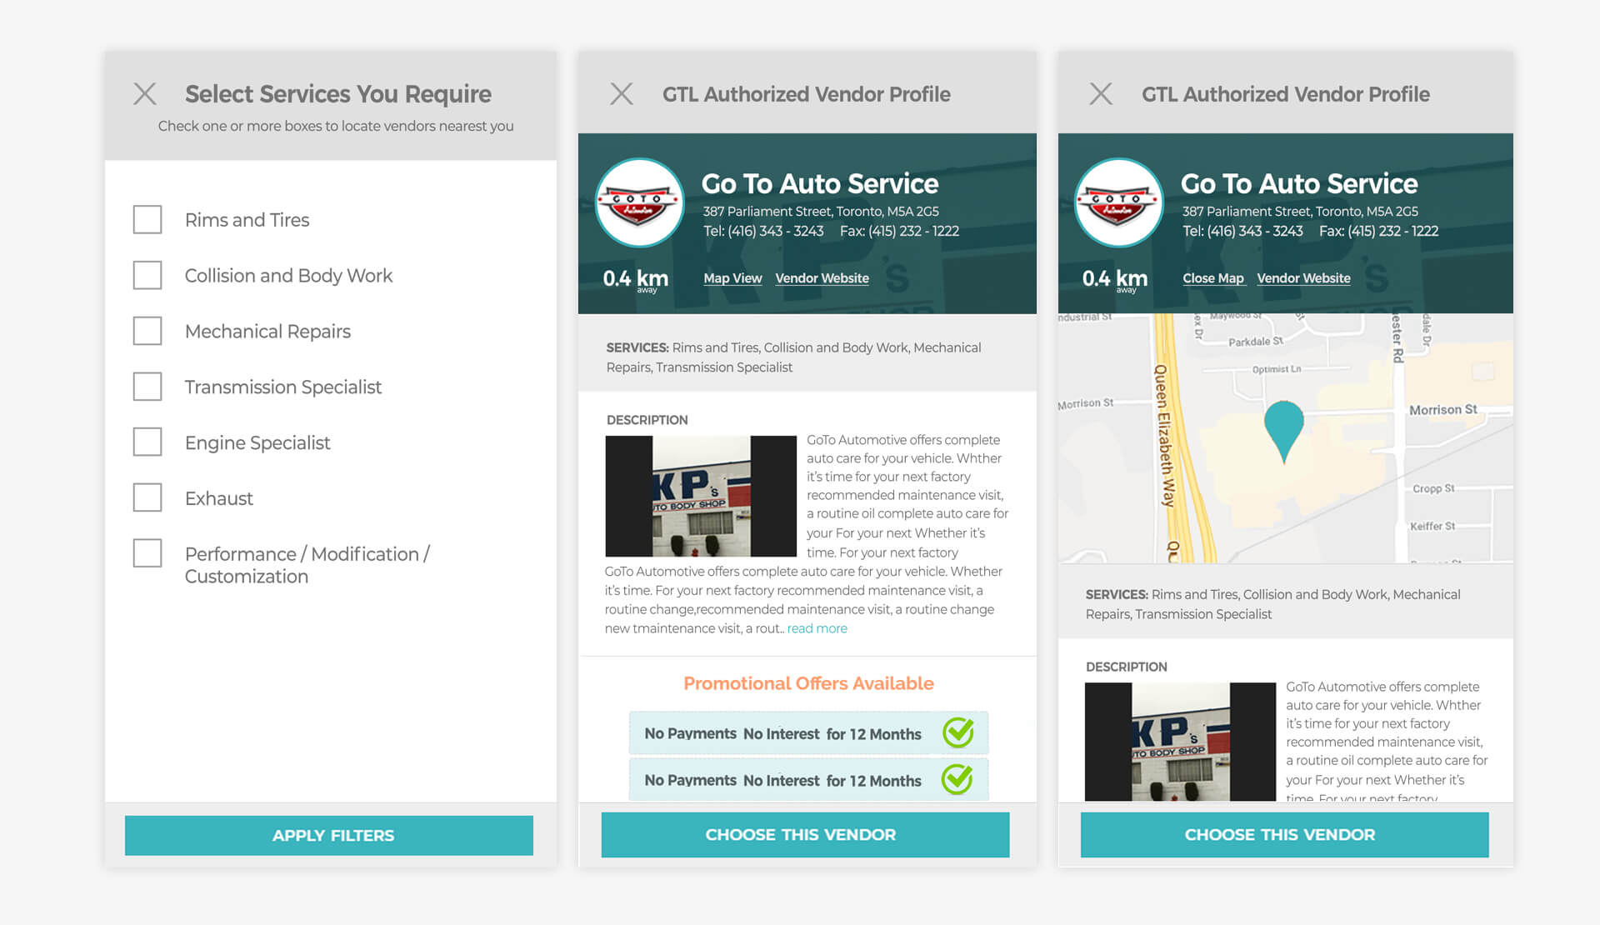Select the first No Payments No Interest offer
Image resolution: width=1600 pixels, height=925 pixels.
(x=808, y=733)
